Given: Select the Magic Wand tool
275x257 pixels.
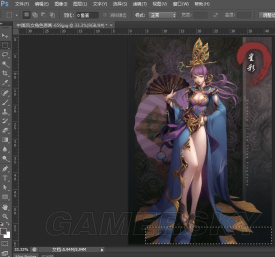Looking at the screenshot, I should coord(4,64).
